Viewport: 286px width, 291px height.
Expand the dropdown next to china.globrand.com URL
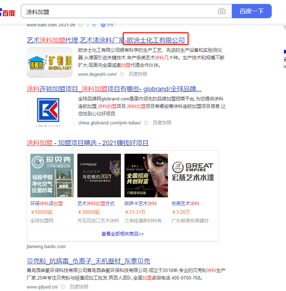point(146,122)
